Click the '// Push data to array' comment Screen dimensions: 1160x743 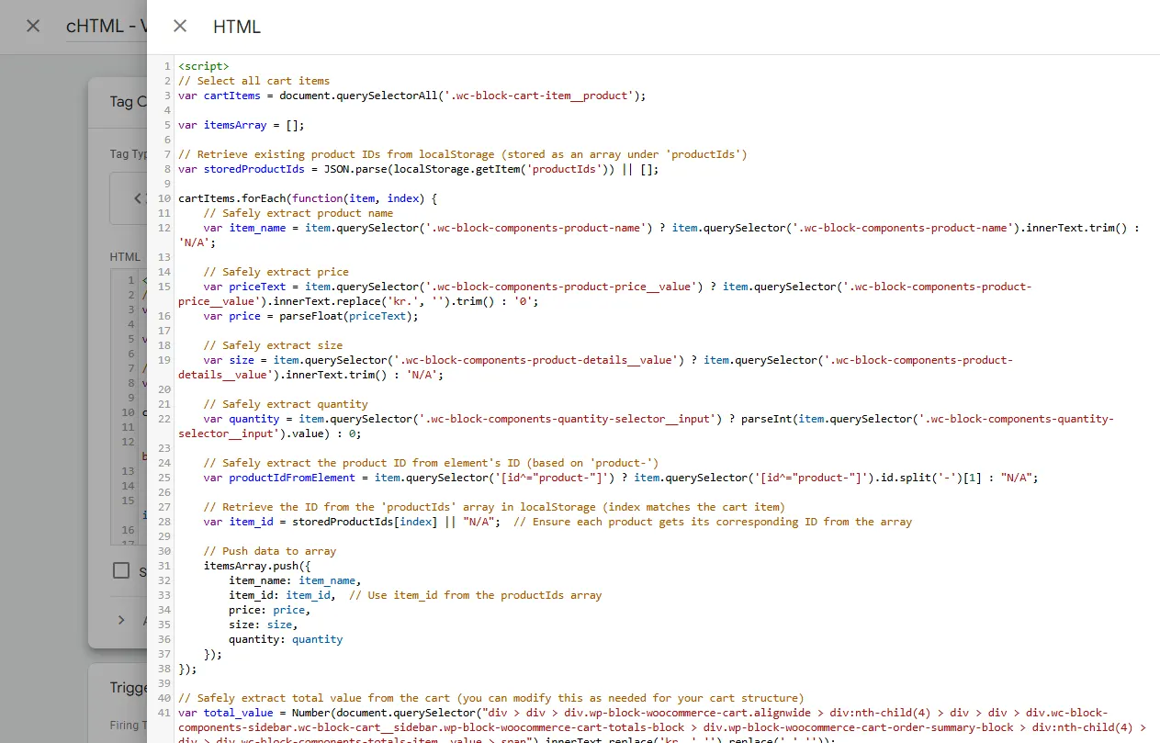pyautogui.click(x=269, y=551)
